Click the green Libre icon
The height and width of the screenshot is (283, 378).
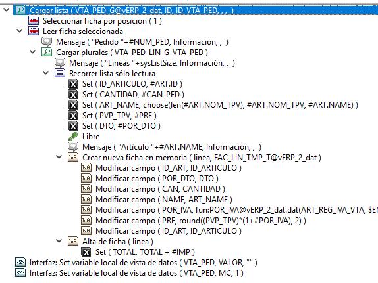[73, 137]
